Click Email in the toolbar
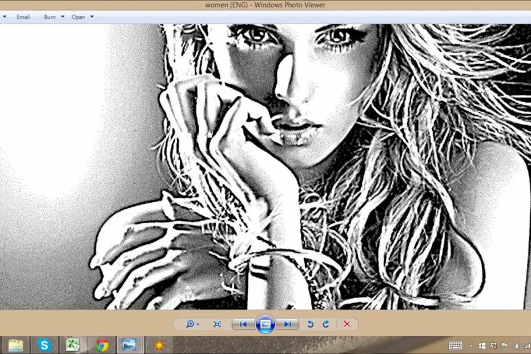Viewport: 531px width, 354px height. [x=23, y=17]
